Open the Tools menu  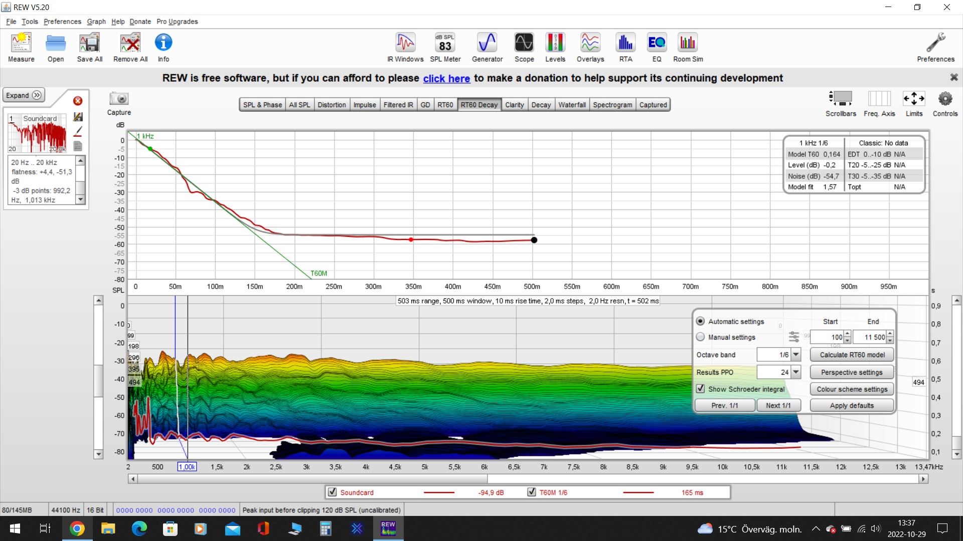click(x=30, y=22)
